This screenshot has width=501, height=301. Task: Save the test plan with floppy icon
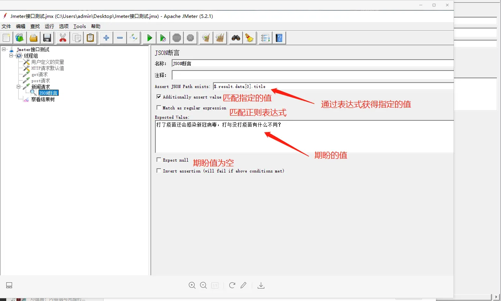(47, 38)
